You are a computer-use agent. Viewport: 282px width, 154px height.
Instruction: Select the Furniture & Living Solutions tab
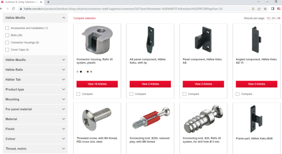click(21, 2)
